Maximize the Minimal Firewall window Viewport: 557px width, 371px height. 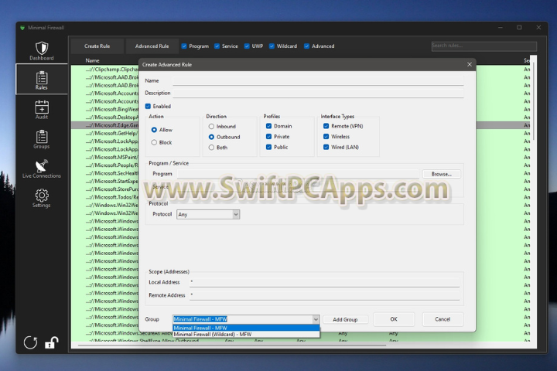(x=519, y=27)
